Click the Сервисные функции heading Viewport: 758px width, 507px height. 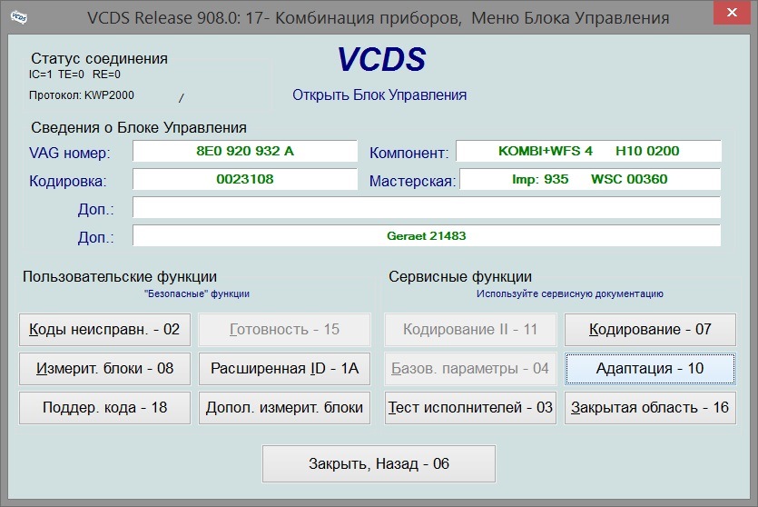click(x=459, y=277)
